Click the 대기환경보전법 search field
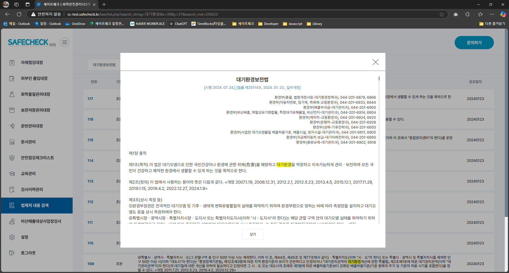This screenshot has width=509, height=273. pyautogui.click(x=104, y=65)
